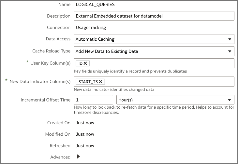
Task: Open the Cache Reload Type dropdown
Action: pyautogui.click(x=229, y=51)
